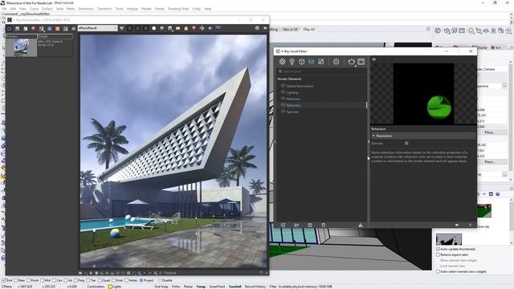This screenshot has width=514, height=289.
Task: Select Global Illumination render element
Action: (x=300, y=86)
